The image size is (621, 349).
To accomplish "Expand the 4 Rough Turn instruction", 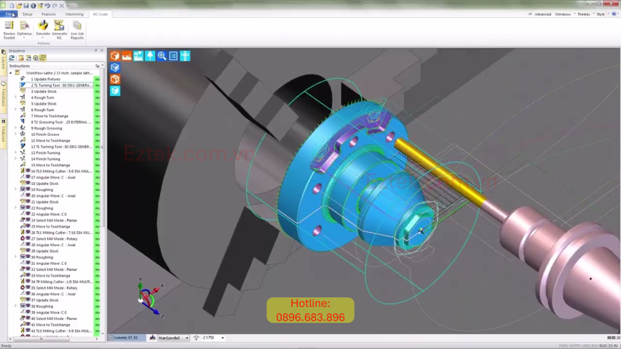I will (16, 97).
